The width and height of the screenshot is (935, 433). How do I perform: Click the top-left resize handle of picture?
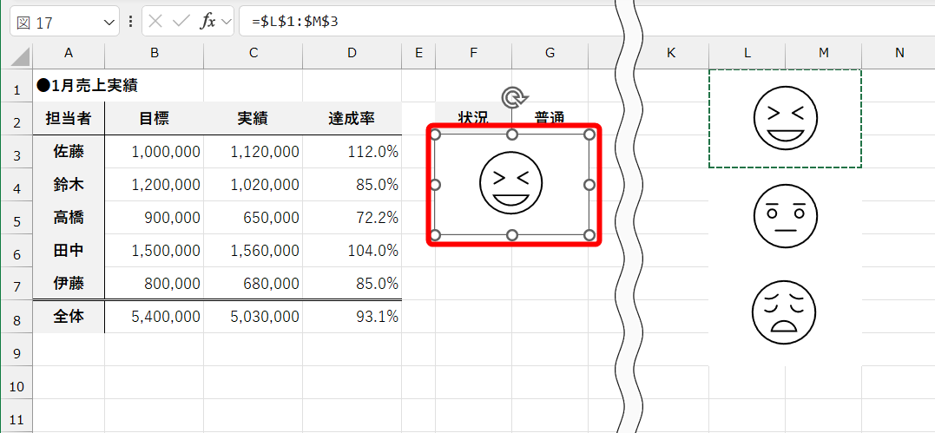coord(435,134)
